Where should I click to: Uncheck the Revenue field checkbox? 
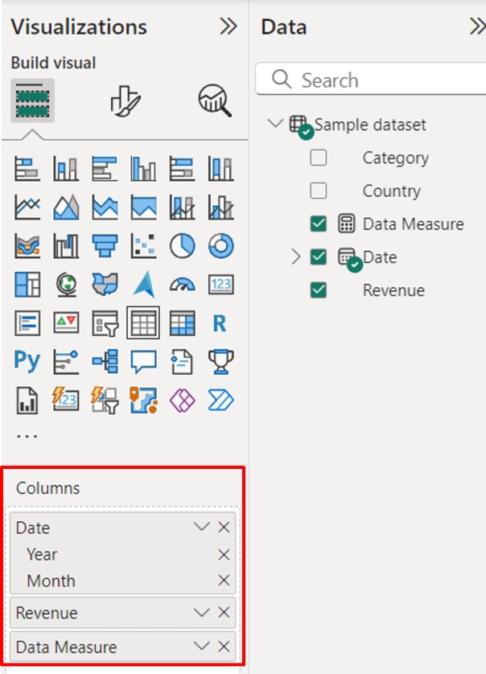click(x=319, y=290)
